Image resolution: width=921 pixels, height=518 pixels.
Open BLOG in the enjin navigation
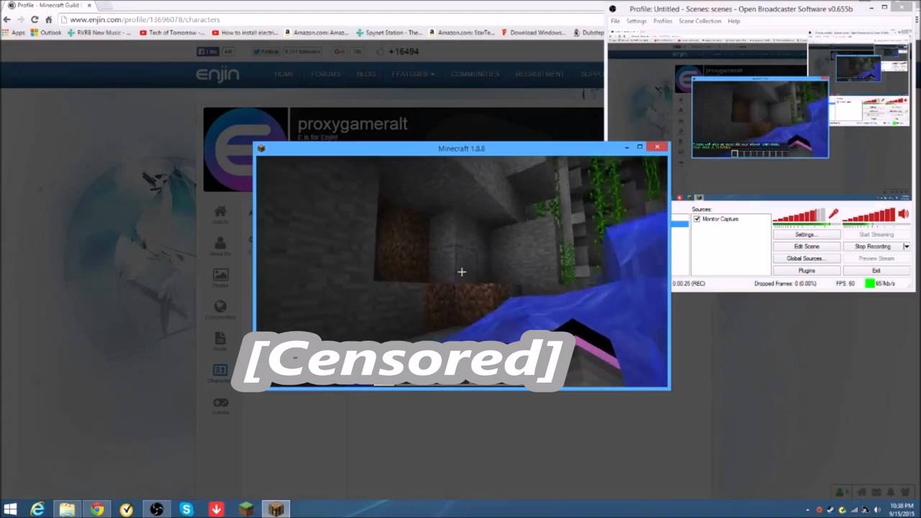click(366, 74)
